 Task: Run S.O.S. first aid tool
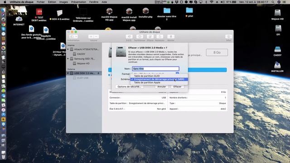point(129,37)
